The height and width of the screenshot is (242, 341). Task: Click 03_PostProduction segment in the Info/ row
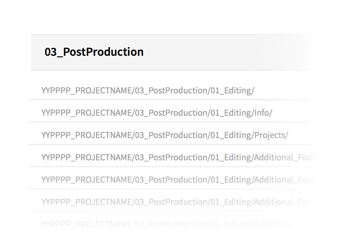point(171,113)
